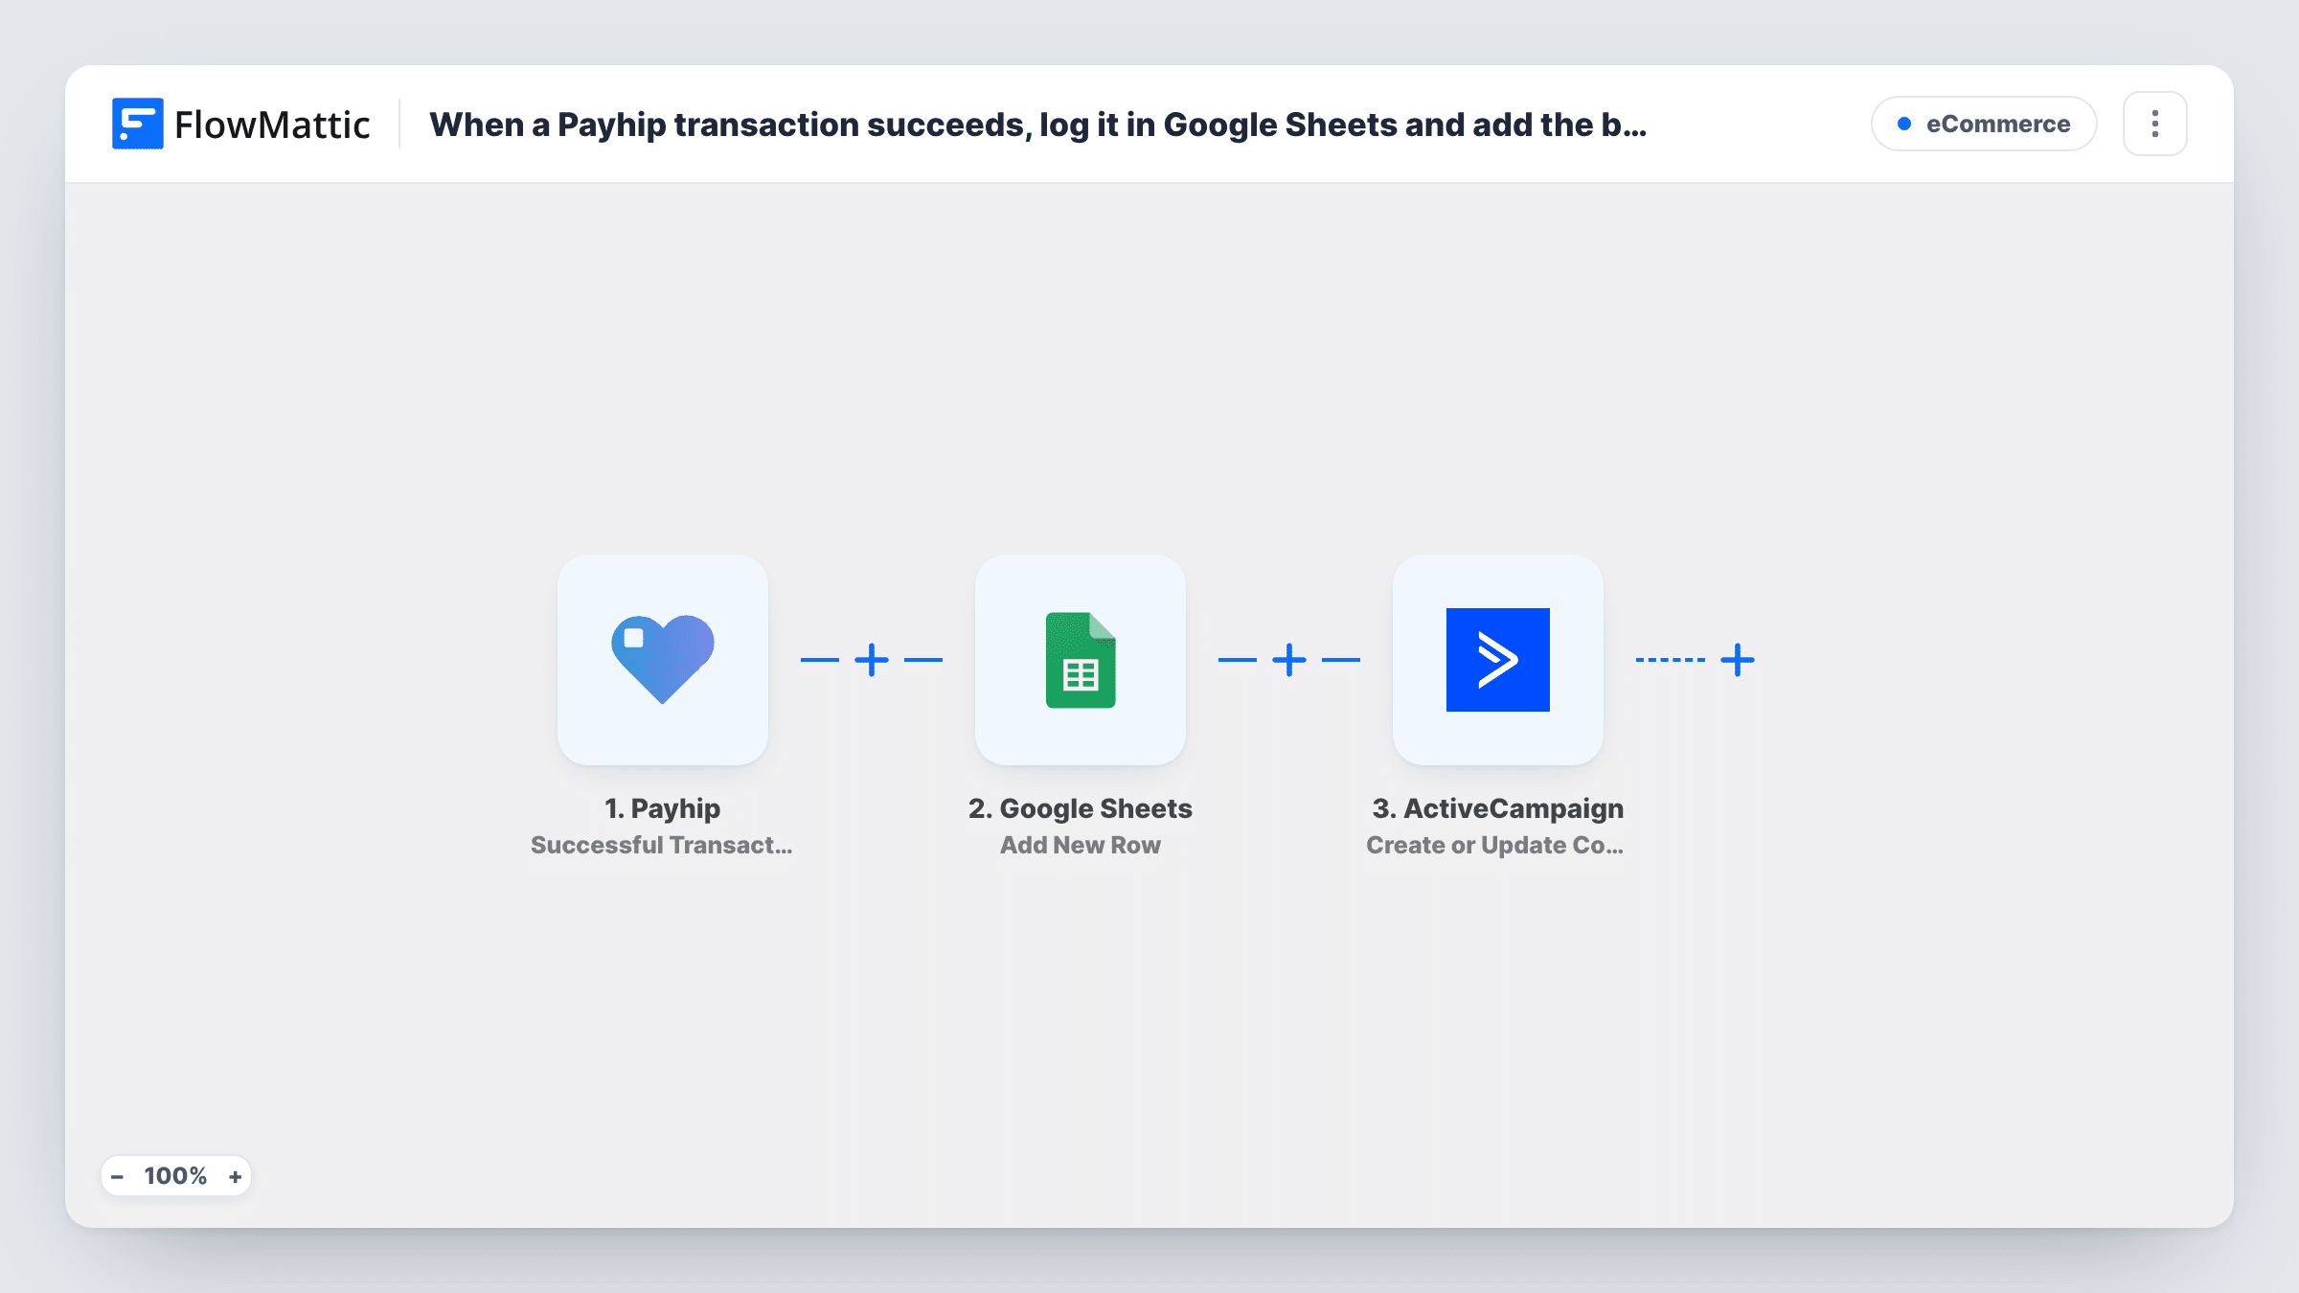
Task: Open the ActiveCampaign step icon
Action: tap(1498, 659)
